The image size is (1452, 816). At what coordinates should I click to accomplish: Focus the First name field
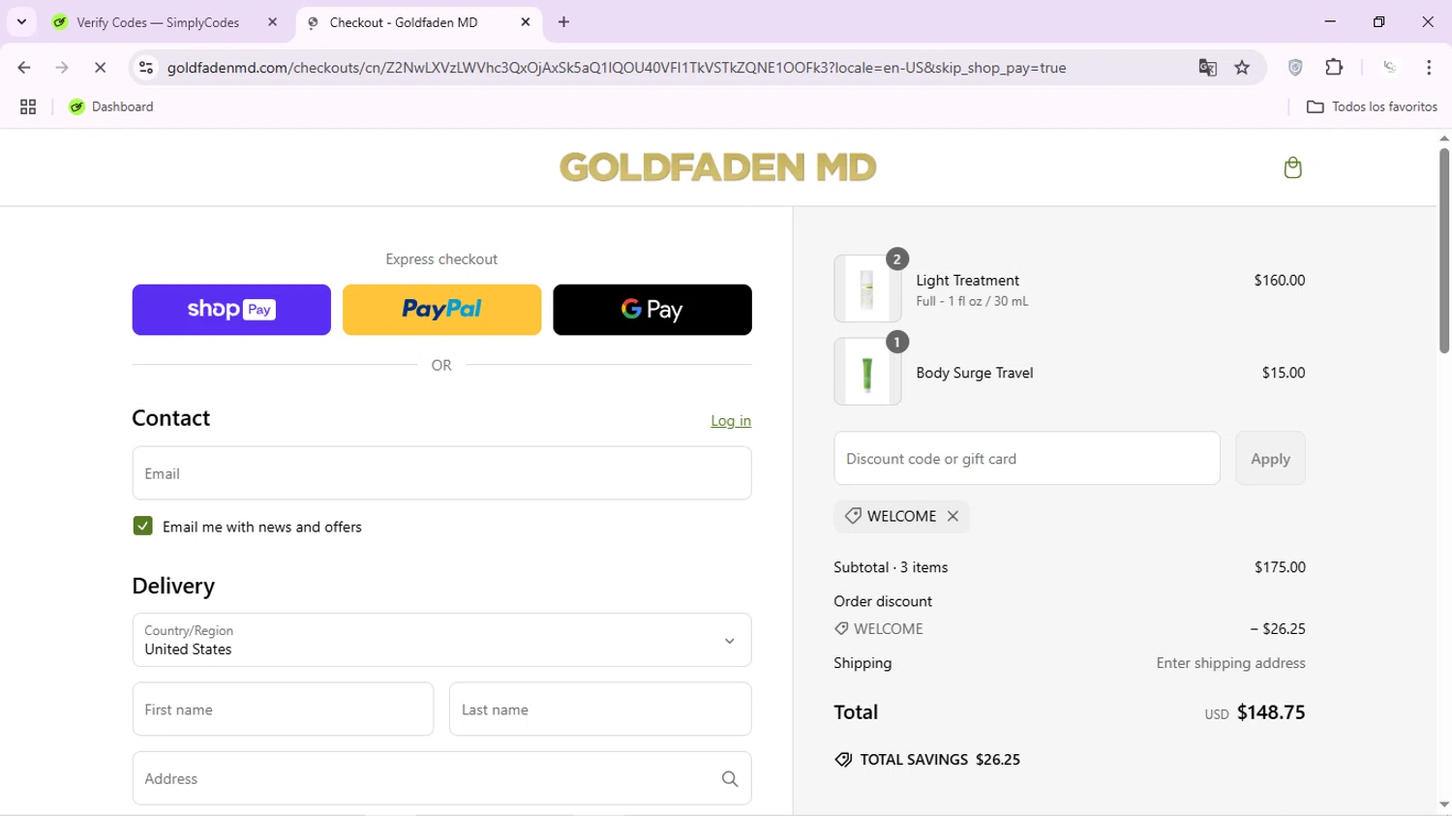(x=283, y=710)
